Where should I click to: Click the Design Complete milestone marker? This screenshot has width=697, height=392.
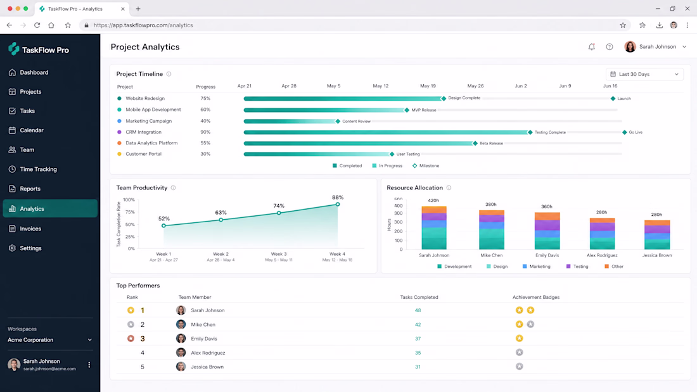443,99
